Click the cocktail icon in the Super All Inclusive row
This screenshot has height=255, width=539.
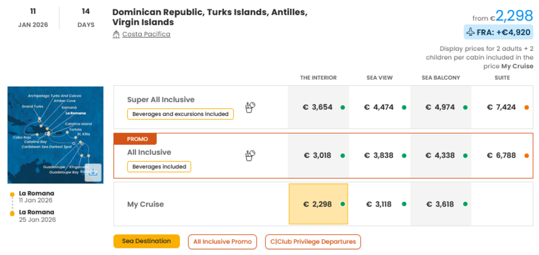tap(250, 107)
